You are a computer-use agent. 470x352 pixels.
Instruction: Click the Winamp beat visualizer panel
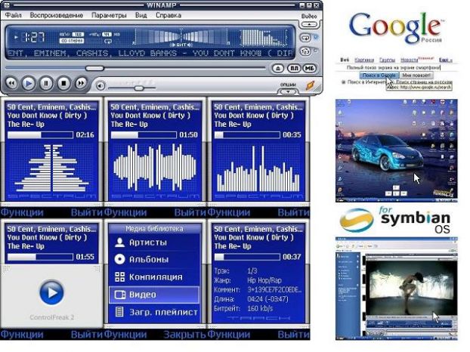coord(181,38)
